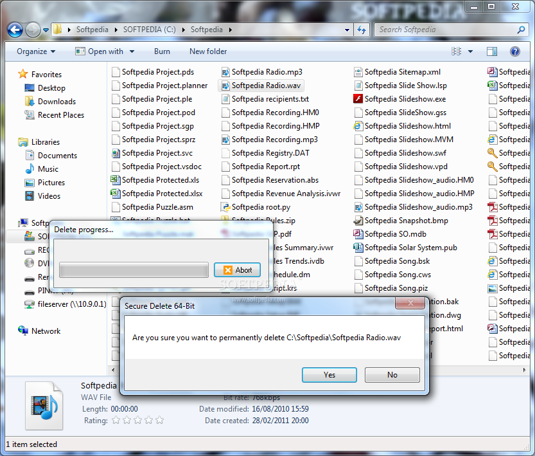Expand the address bar history dropdown

coord(347,30)
